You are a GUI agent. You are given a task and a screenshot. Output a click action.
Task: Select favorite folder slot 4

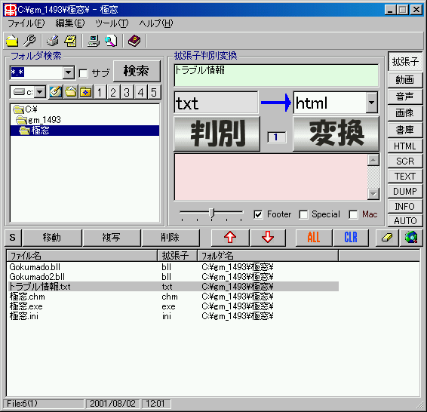click(x=140, y=92)
